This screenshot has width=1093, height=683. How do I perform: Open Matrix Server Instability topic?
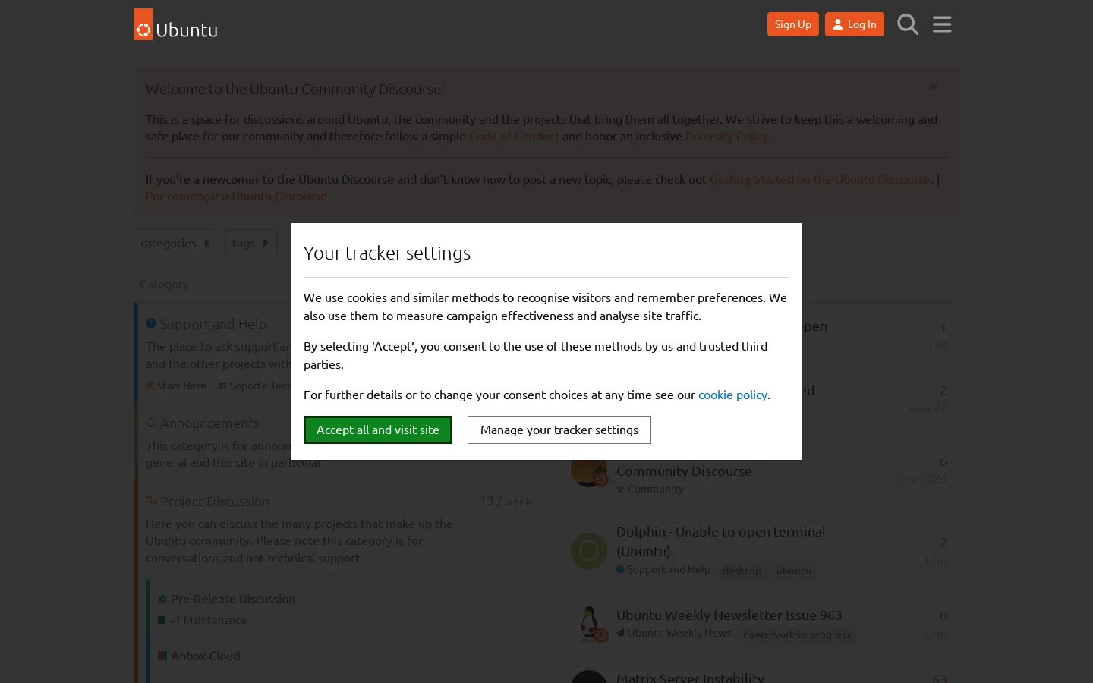click(x=690, y=677)
